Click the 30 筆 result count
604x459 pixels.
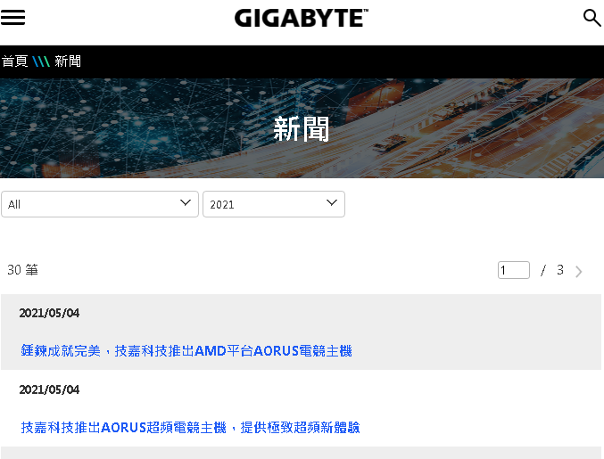[x=23, y=270]
